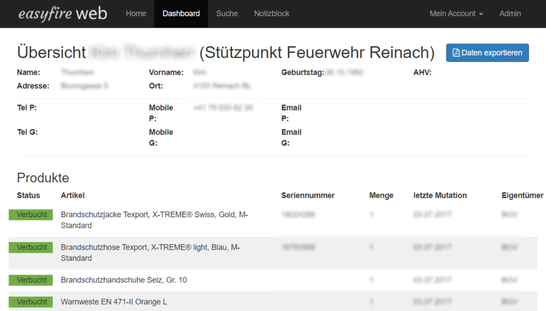The height and width of the screenshot is (311, 546).
Task: Open Notizblock from the navbar
Action: pyautogui.click(x=271, y=13)
